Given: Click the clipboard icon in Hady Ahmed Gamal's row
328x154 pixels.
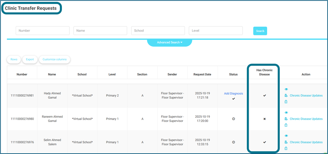Looking at the screenshot, I should click(286, 102).
